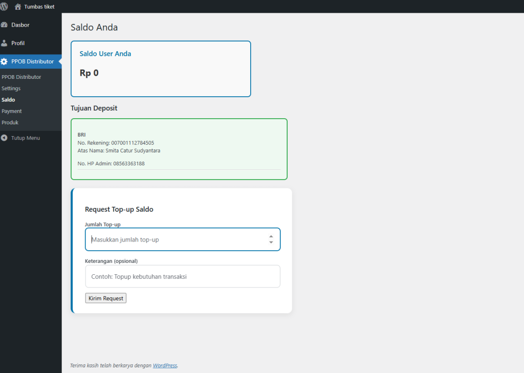
Task: Increase top-up amount with the up arrow
Action: click(271, 236)
